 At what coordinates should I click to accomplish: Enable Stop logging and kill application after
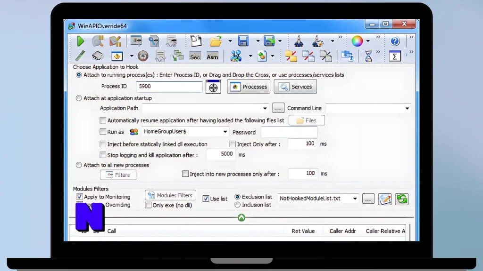pyautogui.click(x=103, y=155)
